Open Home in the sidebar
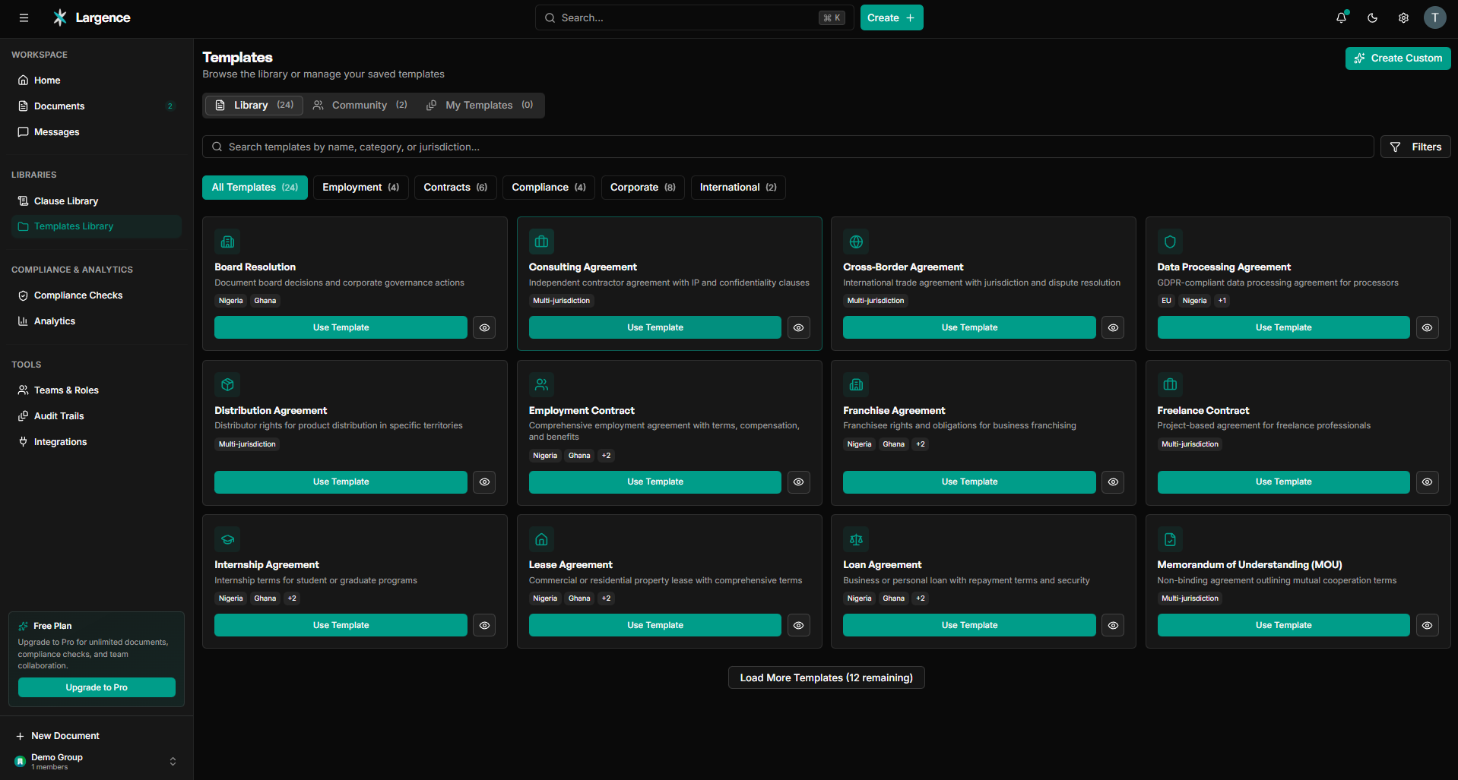This screenshot has height=780, width=1458. pos(97,81)
